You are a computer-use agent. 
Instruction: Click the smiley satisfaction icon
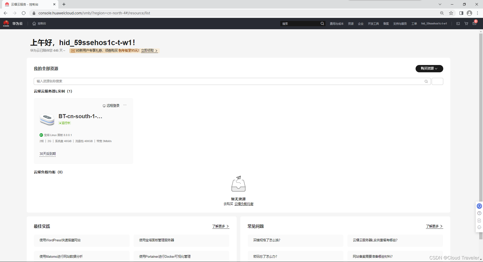(479, 227)
